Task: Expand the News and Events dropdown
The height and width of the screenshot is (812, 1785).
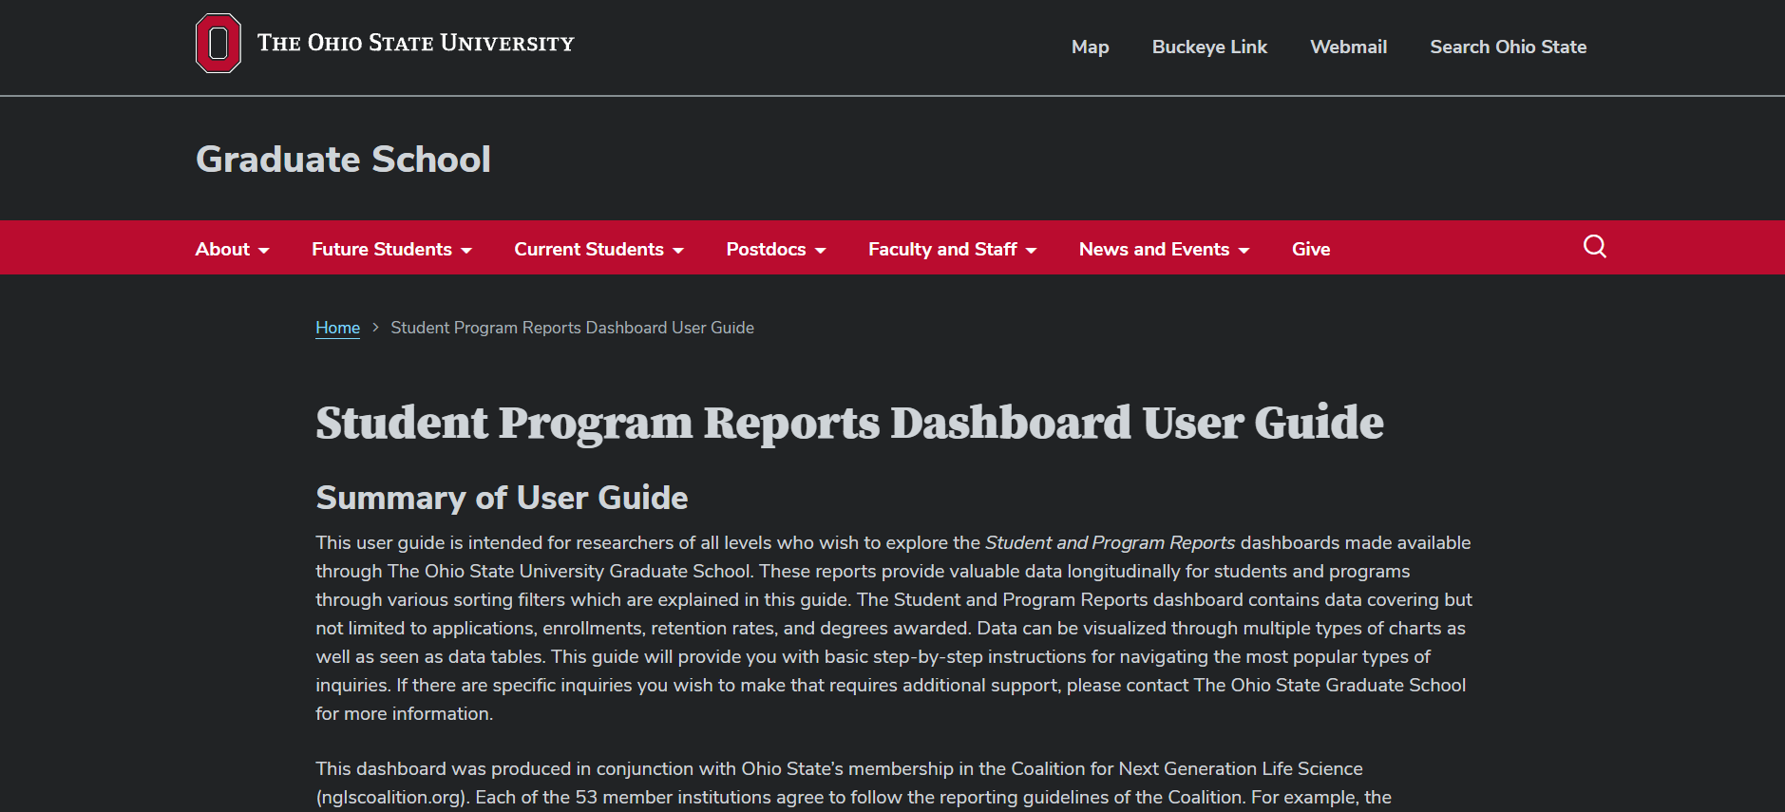Action: point(1164,249)
